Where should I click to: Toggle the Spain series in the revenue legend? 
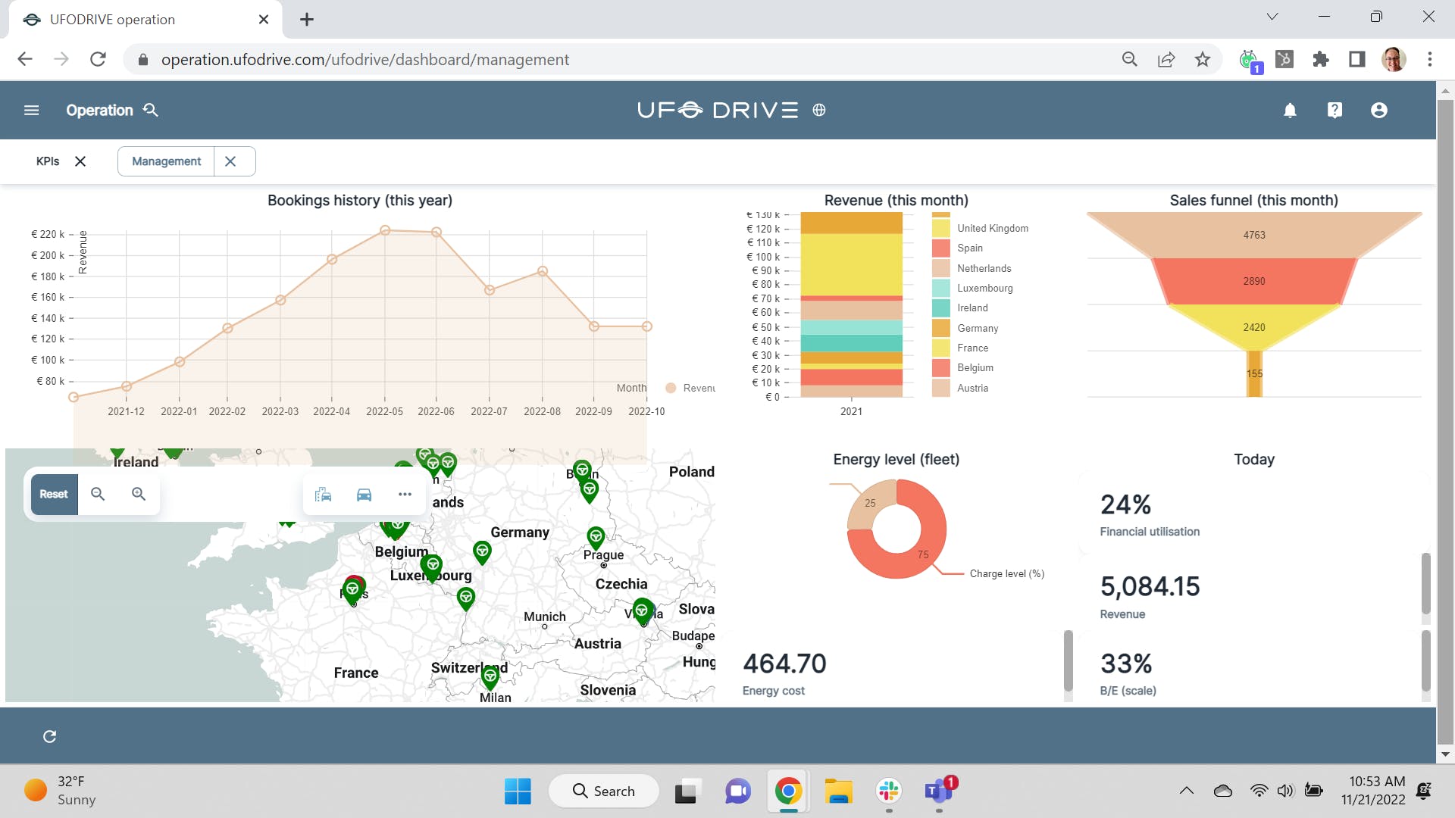(969, 248)
